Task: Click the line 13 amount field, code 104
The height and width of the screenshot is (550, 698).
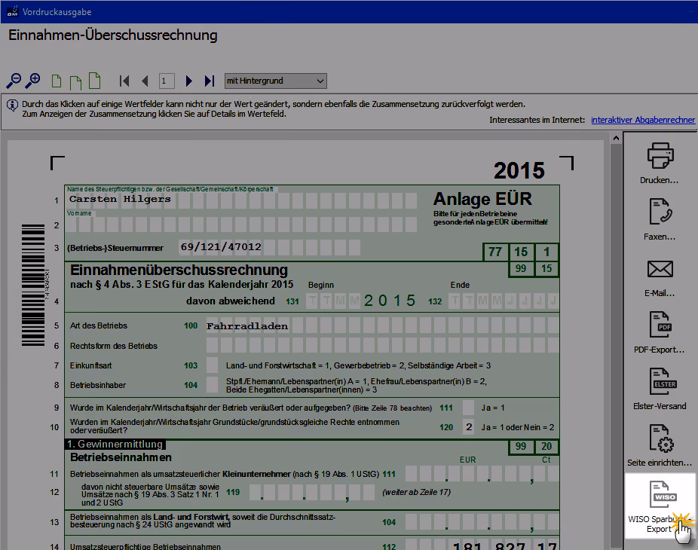Action: [x=482, y=522]
